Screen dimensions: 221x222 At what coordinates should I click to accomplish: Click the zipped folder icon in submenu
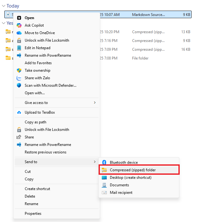click(104, 170)
